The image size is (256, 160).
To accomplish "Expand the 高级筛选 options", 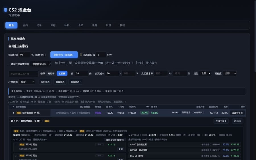I will [76, 82].
